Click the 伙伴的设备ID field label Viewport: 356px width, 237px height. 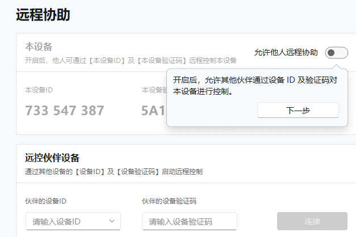tap(45, 201)
